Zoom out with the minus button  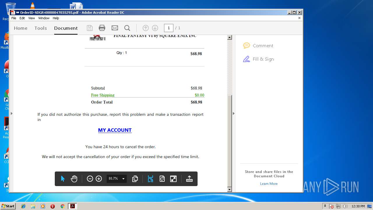click(x=90, y=179)
